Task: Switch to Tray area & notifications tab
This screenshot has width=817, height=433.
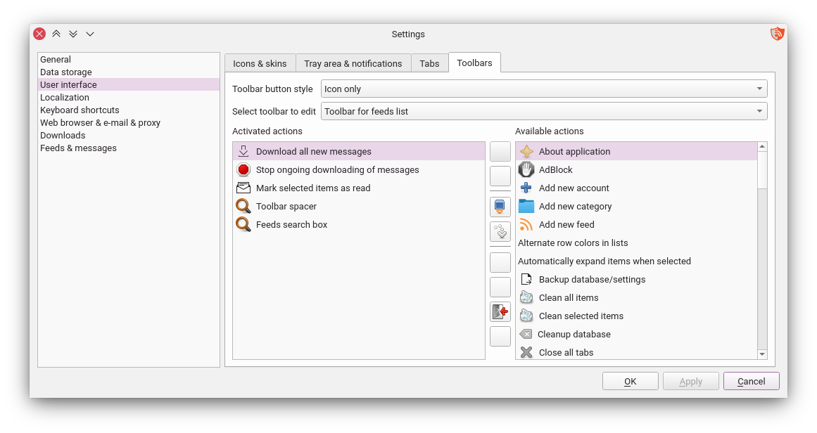Action: point(353,63)
